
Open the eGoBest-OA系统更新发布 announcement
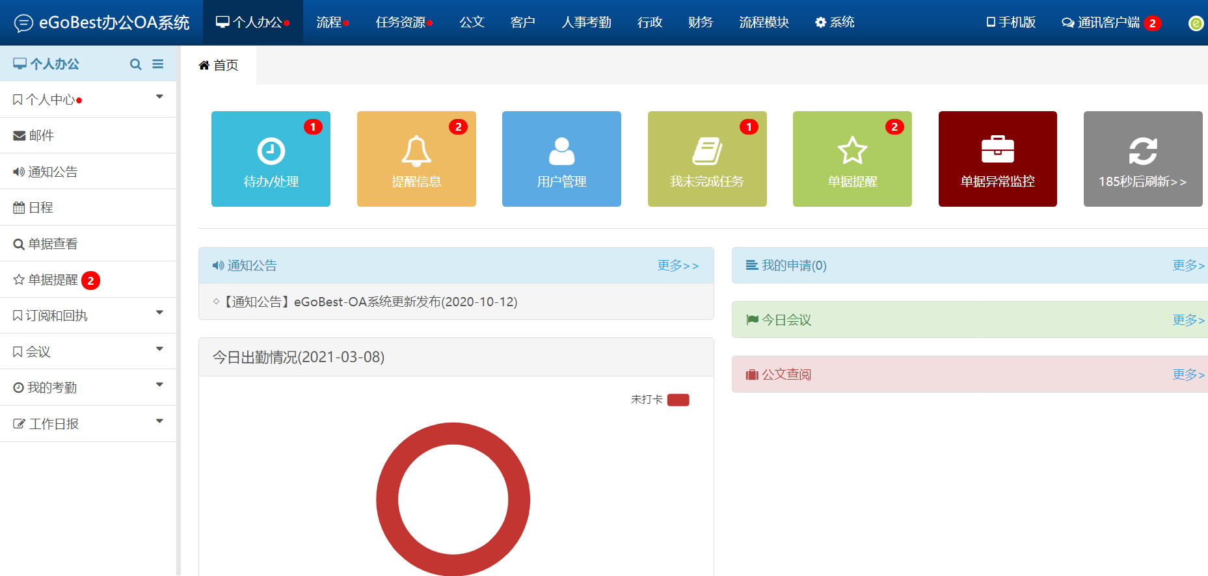371,302
